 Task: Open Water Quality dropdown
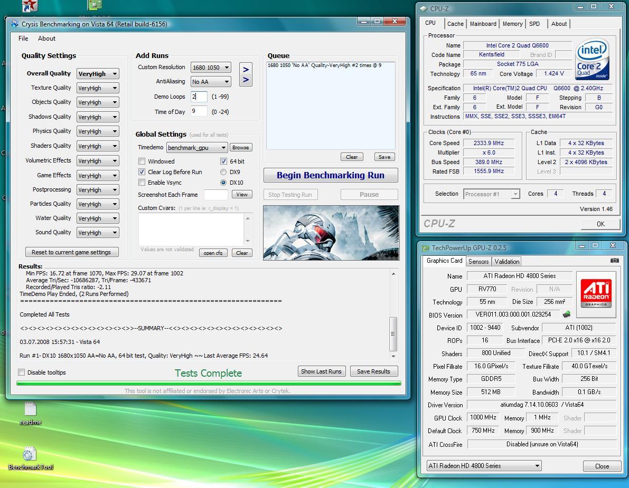click(98, 218)
